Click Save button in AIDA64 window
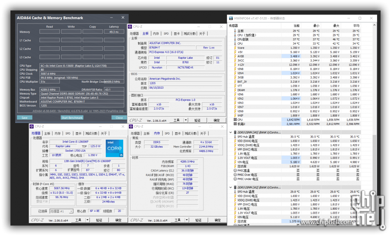Viewport: 391px width, 236px height. click(x=24, y=117)
